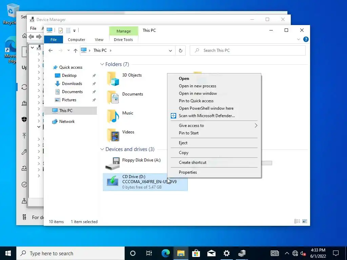Viewport: 347px width, 260px height.
Task: Open the Documents folder in Folders list
Action: click(x=113, y=97)
